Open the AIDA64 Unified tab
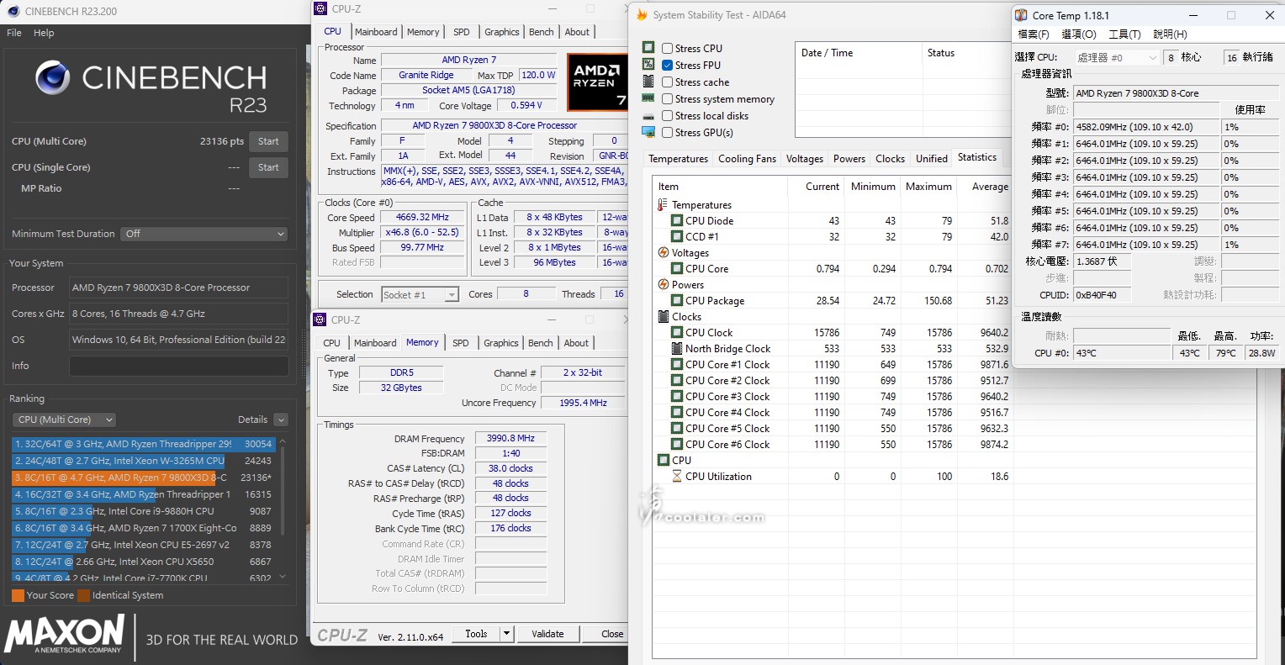Viewport: 1285px width, 665px height. click(932, 158)
